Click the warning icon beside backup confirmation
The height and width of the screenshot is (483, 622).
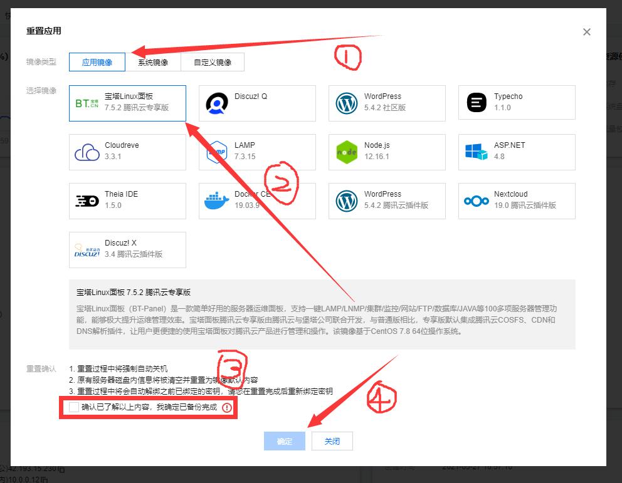(x=227, y=408)
